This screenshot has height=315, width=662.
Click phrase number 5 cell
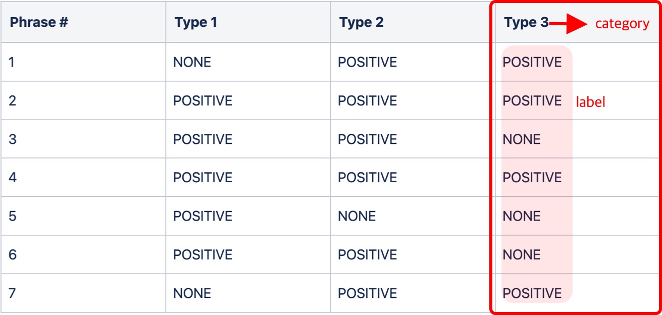tap(13, 216)
